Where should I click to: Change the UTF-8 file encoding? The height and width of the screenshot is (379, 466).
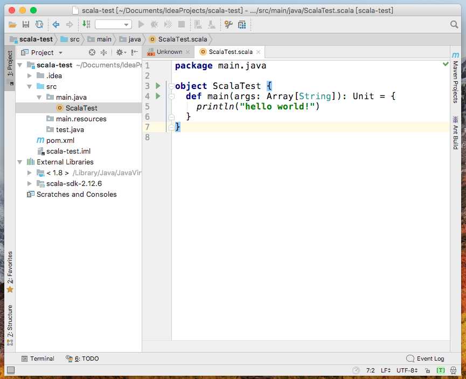(407, 370)
